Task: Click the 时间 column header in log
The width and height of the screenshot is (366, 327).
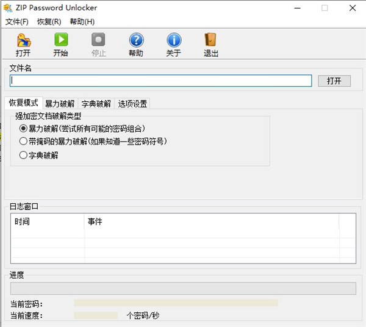Action: point(48,221)
